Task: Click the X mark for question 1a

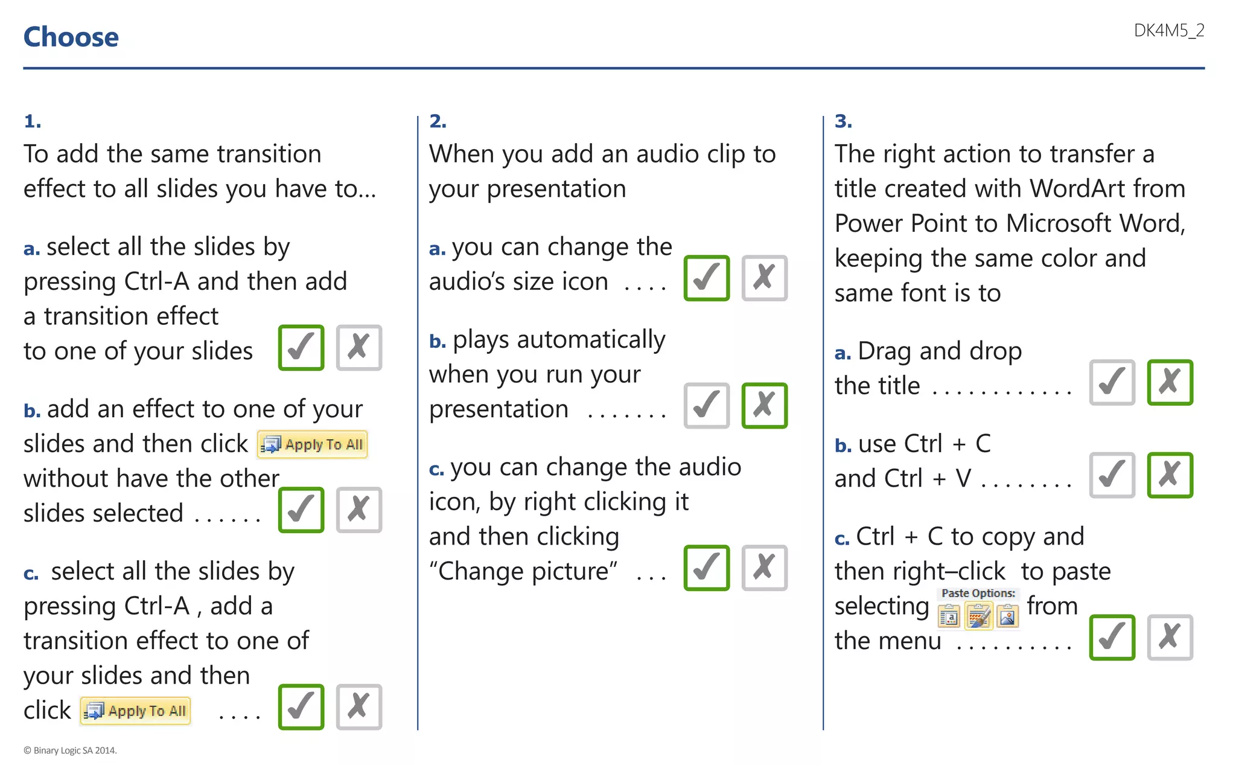Action: tap(359, 348)
